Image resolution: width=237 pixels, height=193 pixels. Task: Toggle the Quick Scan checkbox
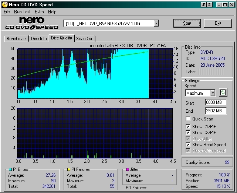click(188, 119)
